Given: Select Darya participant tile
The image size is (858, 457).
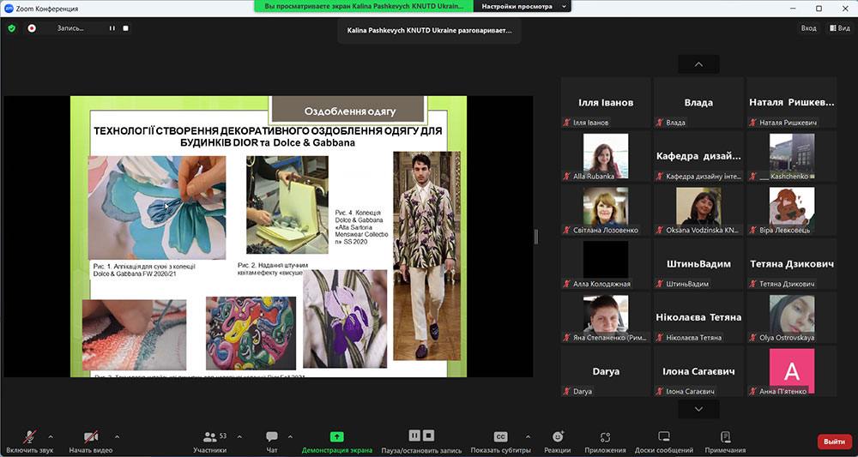Looking at the screenshot, I should click(606, 370).
